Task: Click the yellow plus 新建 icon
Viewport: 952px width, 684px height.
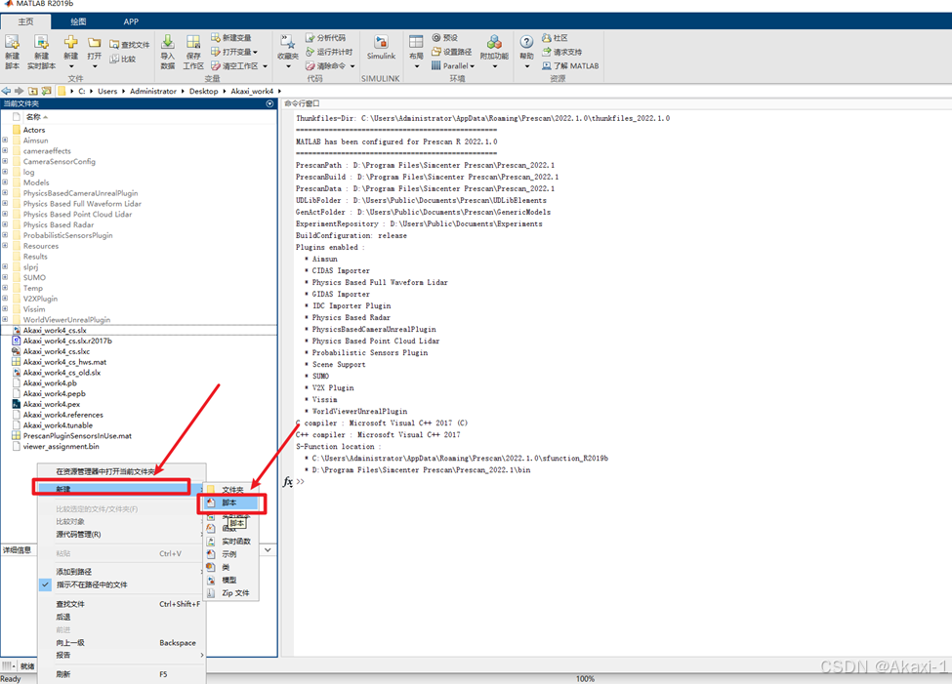Action: pyautogui.click(x=71, y=42)
